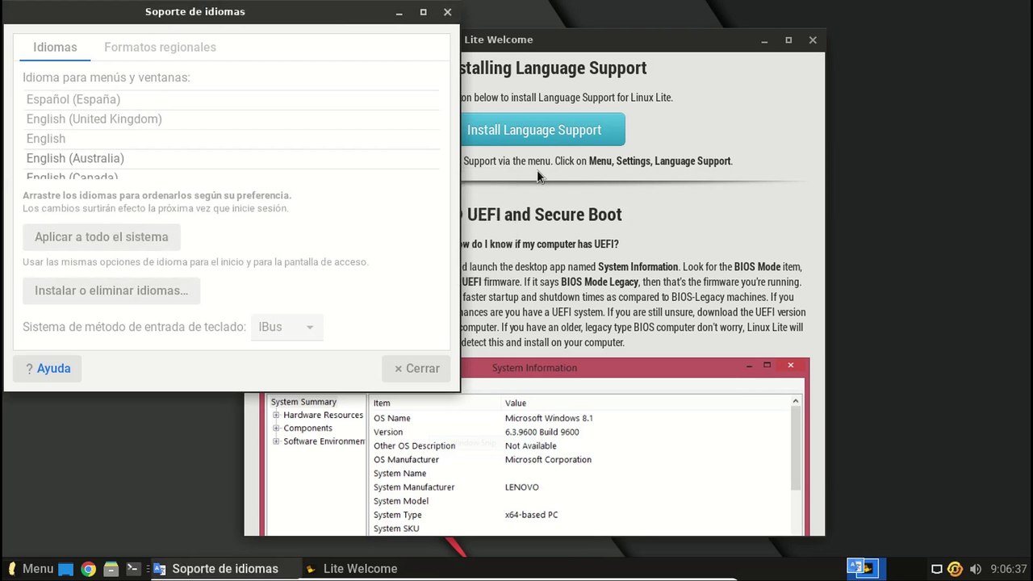This screenshot has height=581, width=1033.
Task: Minimize the Lite Welcome window
Action: [x=764, y=40]
